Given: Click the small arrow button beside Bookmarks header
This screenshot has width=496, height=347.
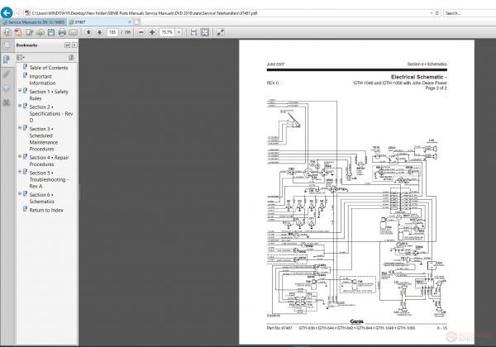Looking at the screenshot, I should pos(74,45).
